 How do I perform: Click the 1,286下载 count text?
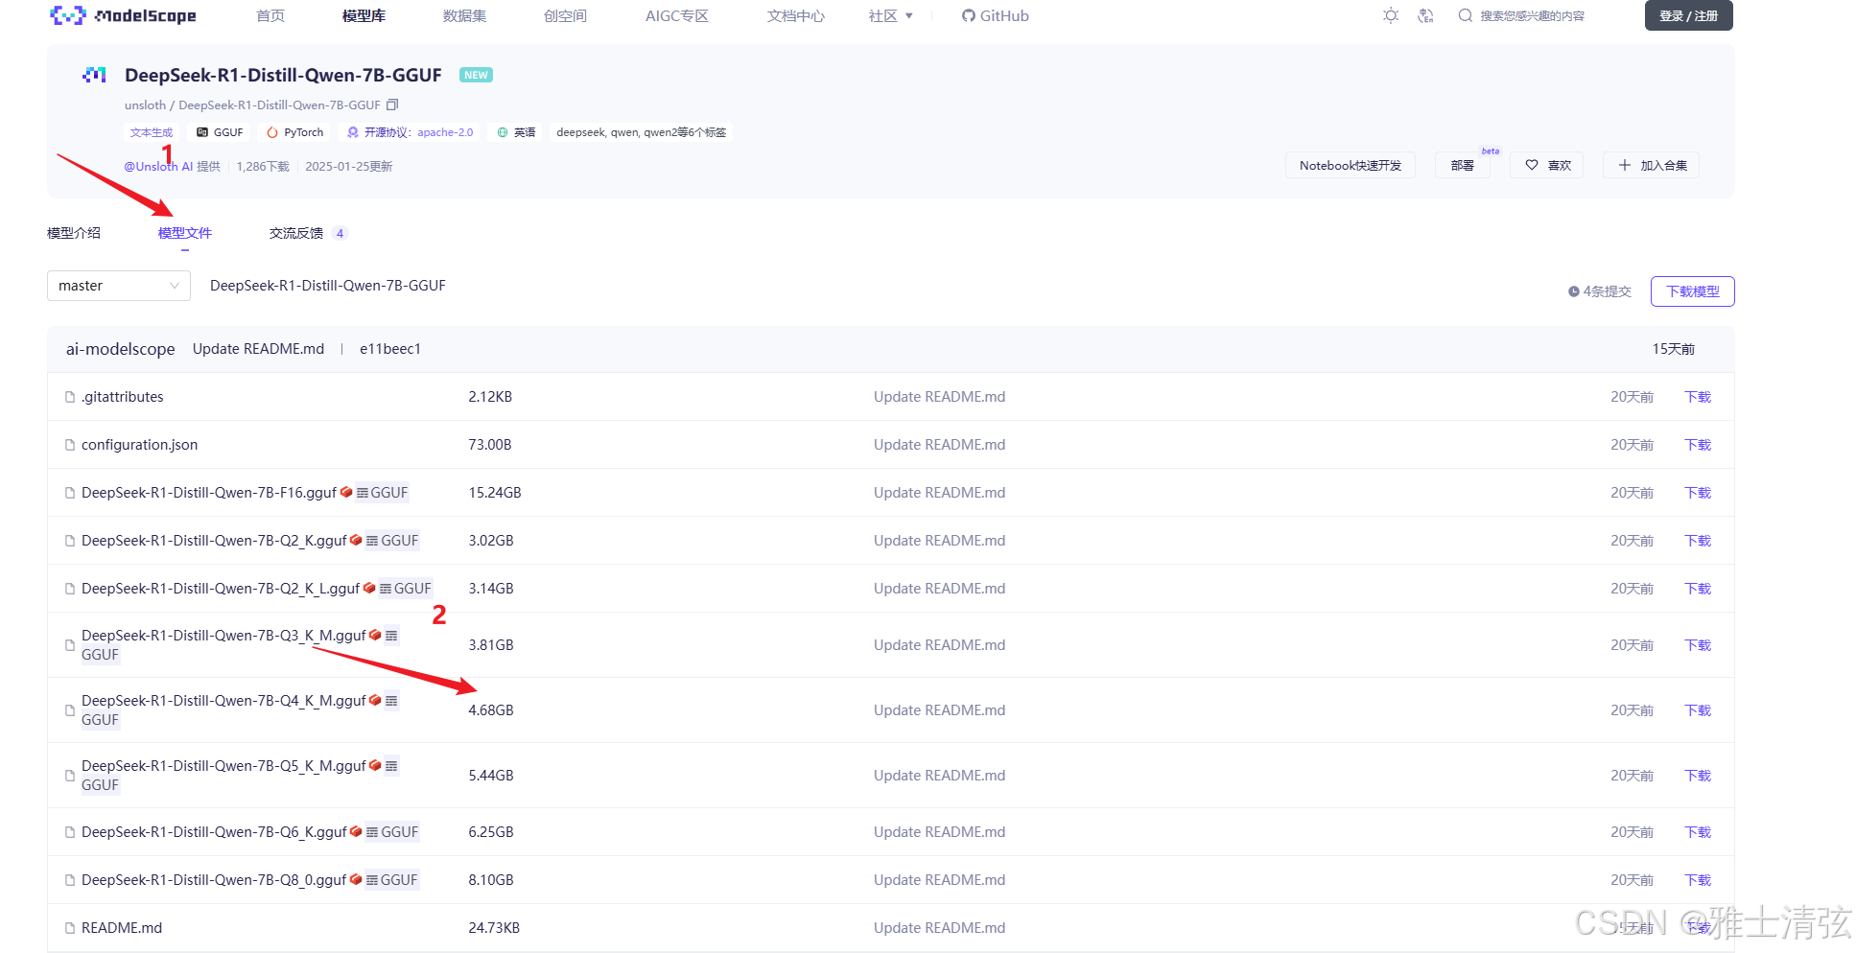(x=263, y=166)
